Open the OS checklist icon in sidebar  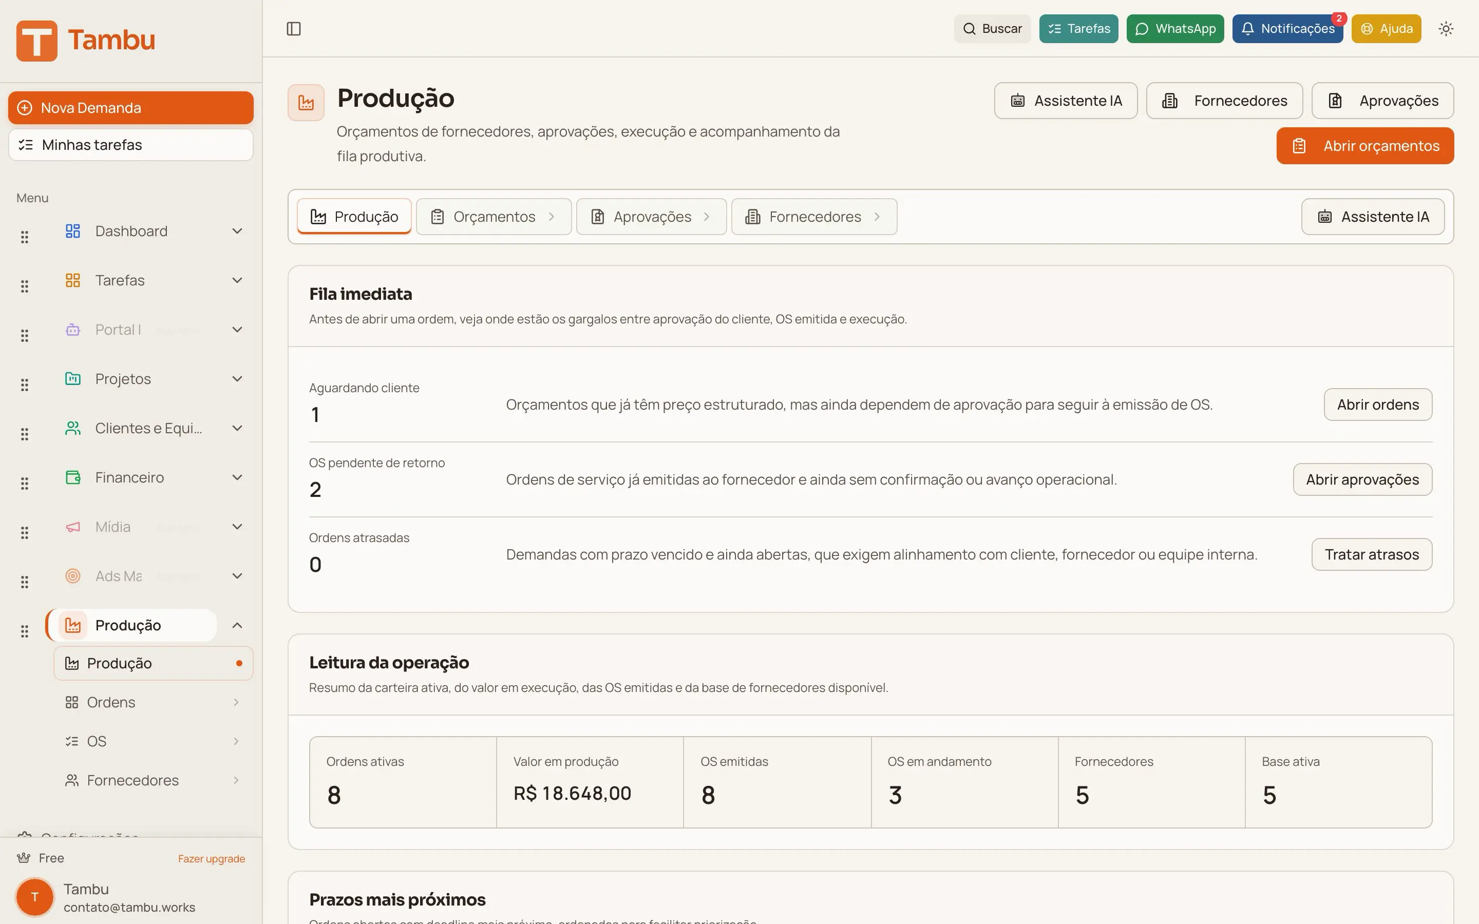click(72, 741)
